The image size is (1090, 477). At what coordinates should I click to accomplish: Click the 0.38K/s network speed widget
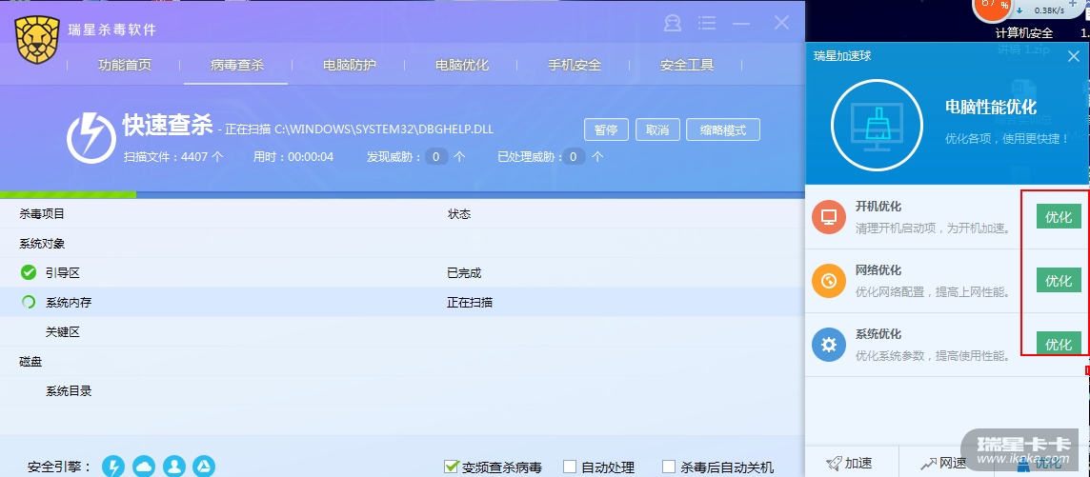point(1050,10)
